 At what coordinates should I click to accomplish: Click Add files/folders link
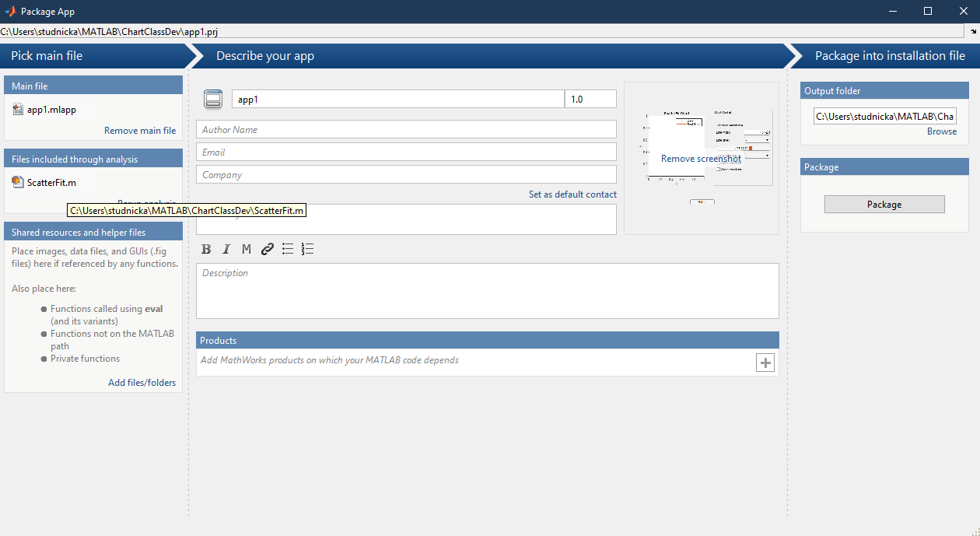pyautogui.click(x=142, y=383)
